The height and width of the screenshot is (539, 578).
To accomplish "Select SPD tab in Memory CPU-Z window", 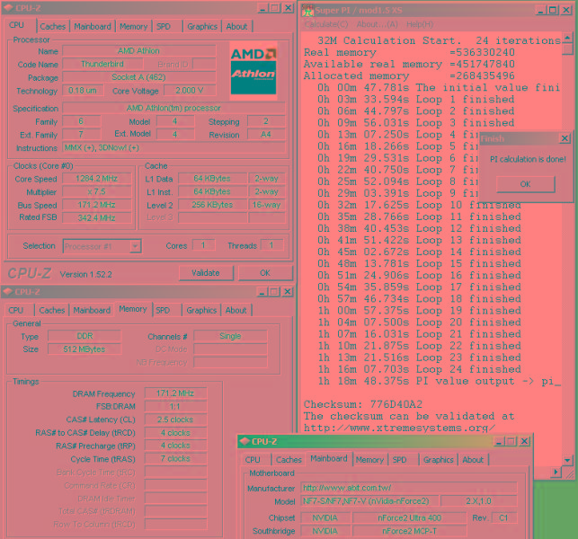I will [163, 310].
